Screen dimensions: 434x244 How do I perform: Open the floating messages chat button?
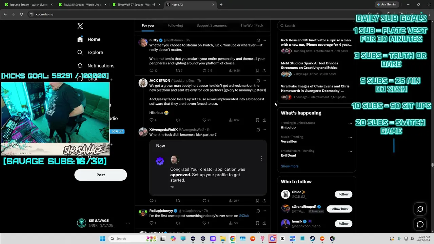click(x=420, y=224)
